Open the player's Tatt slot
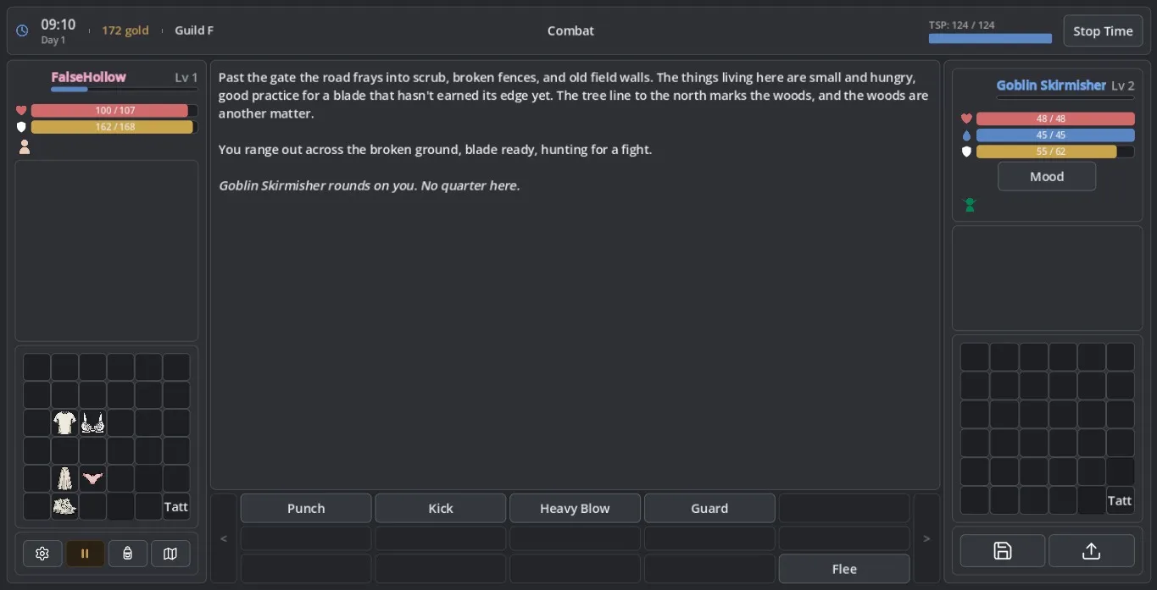The height and width of the screenshot is (590, 1157). 176,507
